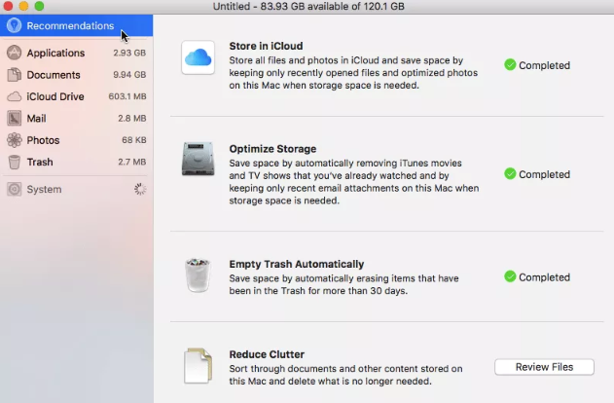This screenshot has width=614, height=403.
Task: Click the green checkmark next to Store in iCloud
Action: [x=510, y=64]
